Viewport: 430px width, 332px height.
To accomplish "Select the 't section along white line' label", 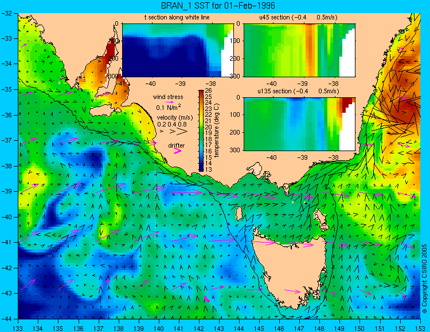I will point(177,18).
